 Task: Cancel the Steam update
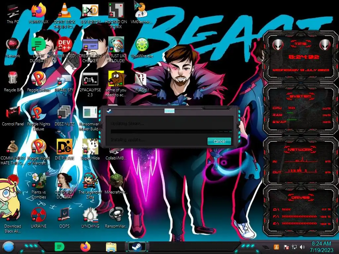pos(219,141)
